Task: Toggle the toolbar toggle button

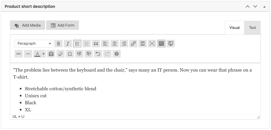Action: coord(161,44)
